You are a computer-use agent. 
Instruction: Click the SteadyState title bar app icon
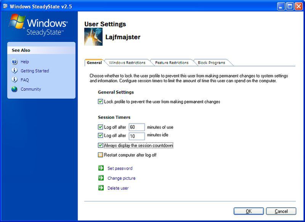5,6
